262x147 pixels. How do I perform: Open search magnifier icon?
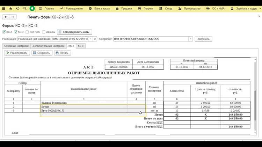tap(25, 8)
